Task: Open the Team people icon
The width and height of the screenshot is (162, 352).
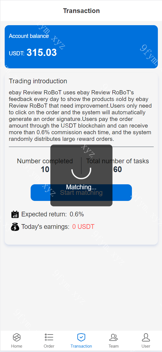Action: [113, 337]
